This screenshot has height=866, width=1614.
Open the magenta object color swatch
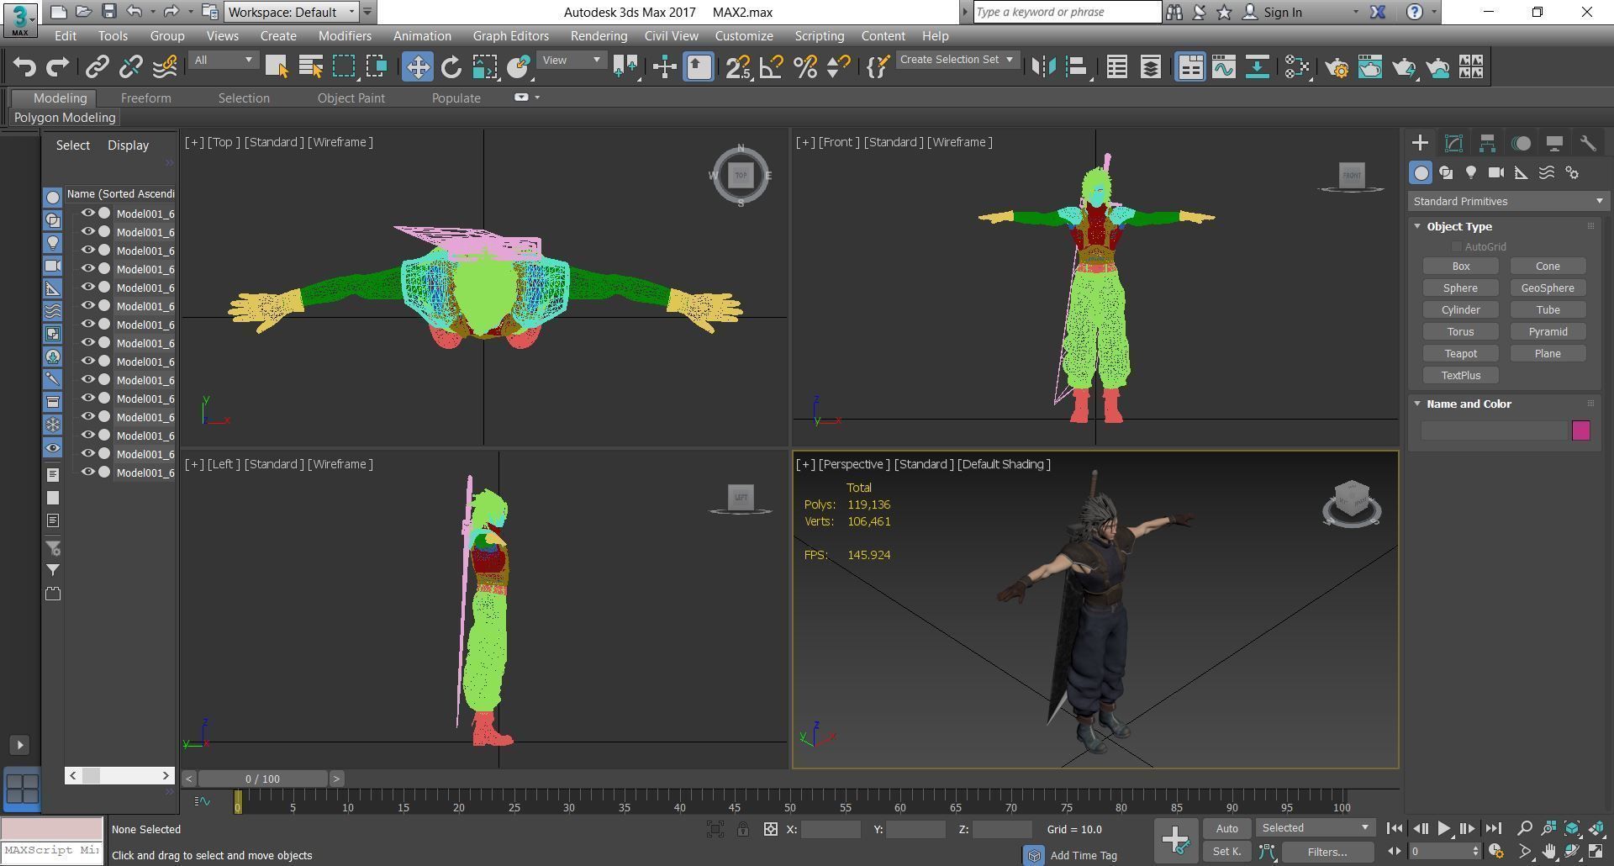pos(1580,430)
